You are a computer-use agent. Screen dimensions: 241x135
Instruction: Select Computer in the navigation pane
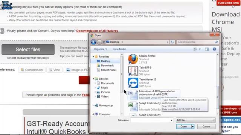105,114
